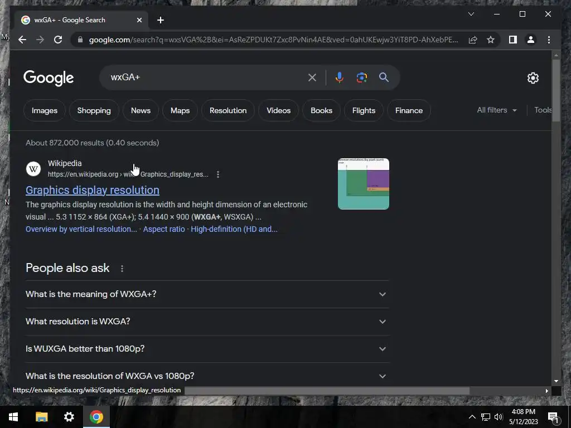571x428 pixels.
Task: Click vertical scrollbar down arrow
Action: (x=556, y=381)
